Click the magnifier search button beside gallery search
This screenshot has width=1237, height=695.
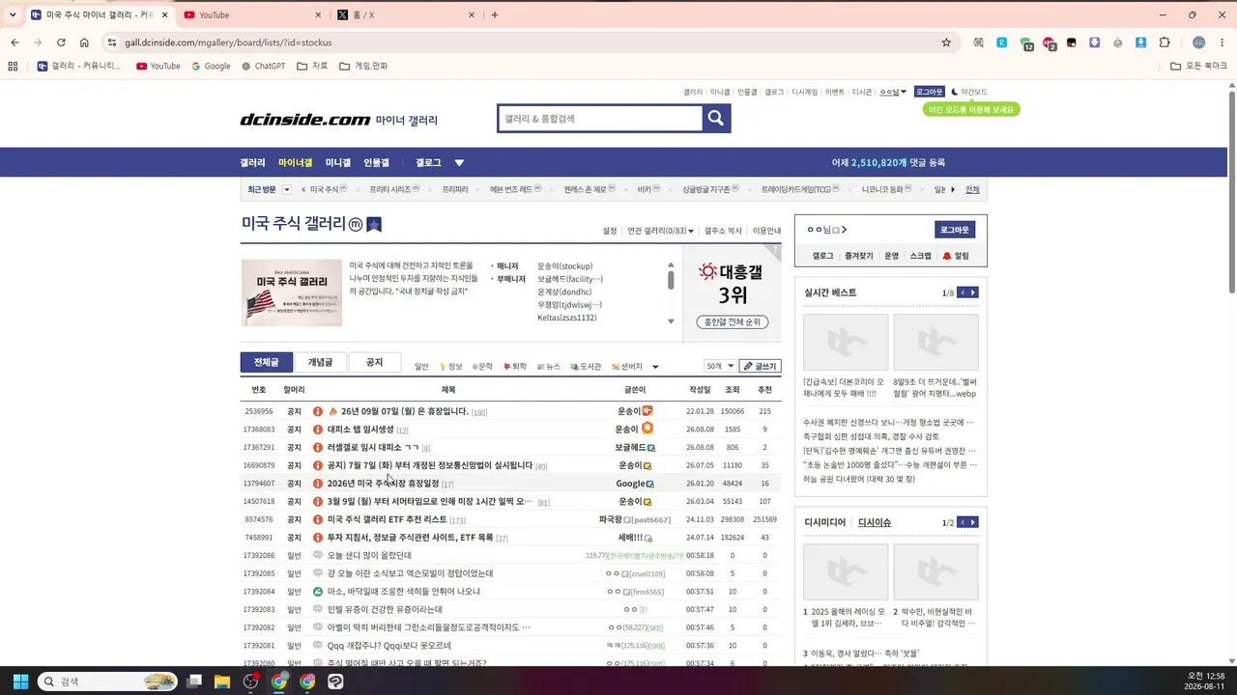click(x=716, y=119)
